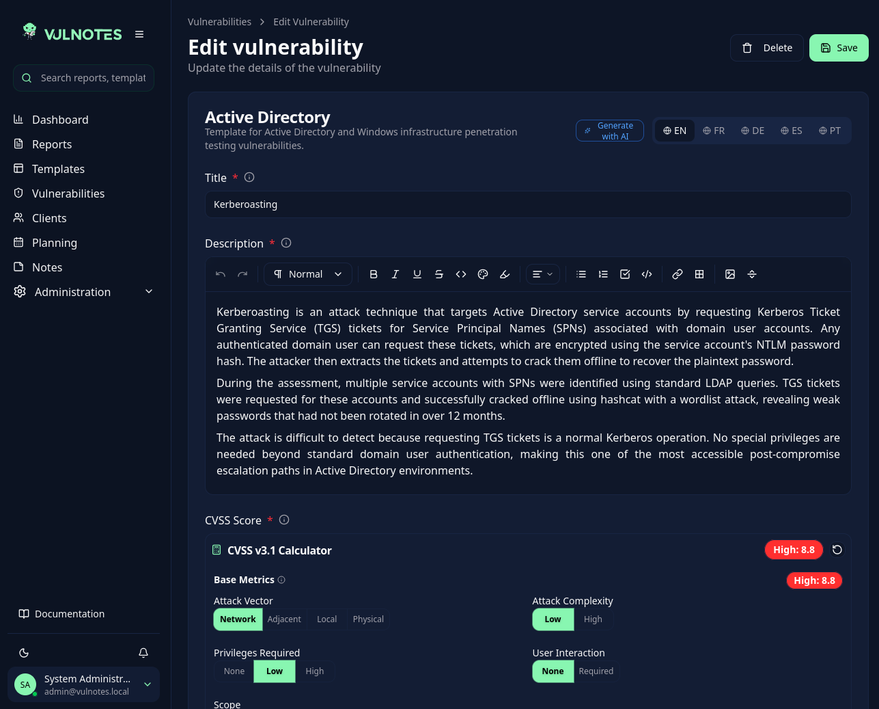Set Privileges Required to High

315,671
